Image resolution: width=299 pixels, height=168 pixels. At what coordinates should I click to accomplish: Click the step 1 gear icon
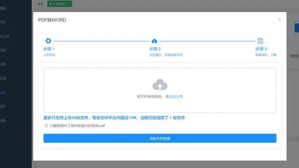coord(48,40)
